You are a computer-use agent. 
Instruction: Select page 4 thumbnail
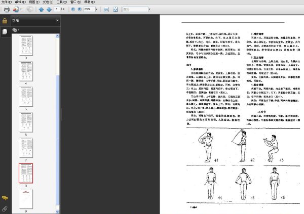(x=26, y=71)
